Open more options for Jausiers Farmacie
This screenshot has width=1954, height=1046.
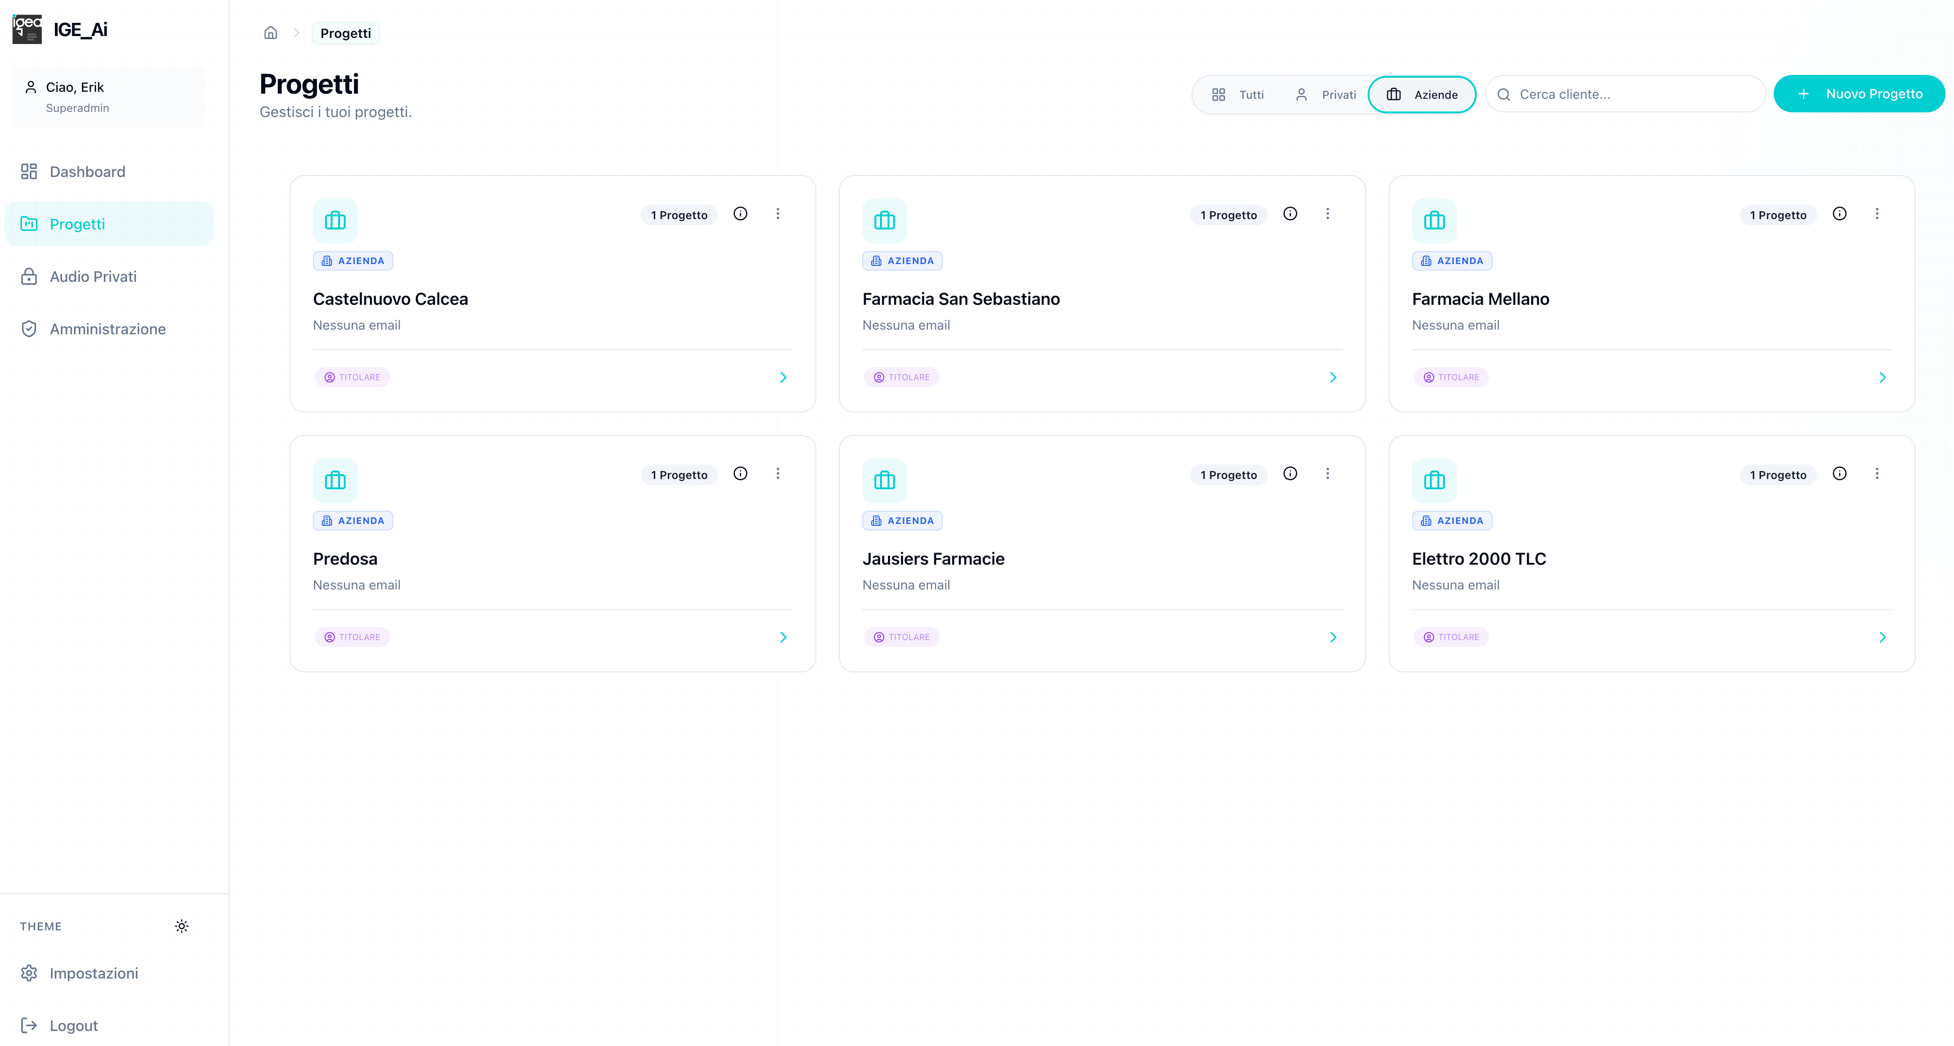pos(1327,473)
